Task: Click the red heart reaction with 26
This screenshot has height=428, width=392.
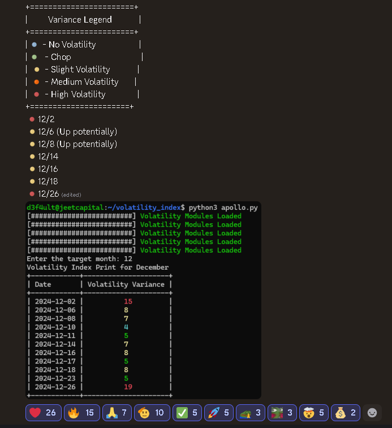Action: pos(44,413)
